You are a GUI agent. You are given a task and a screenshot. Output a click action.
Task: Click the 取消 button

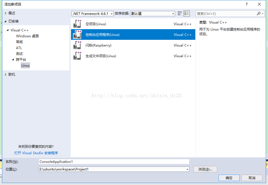tap(252, 178)
